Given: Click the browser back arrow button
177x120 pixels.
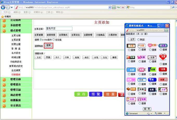Looking at the screenshot, I should (x=3, y=7).
